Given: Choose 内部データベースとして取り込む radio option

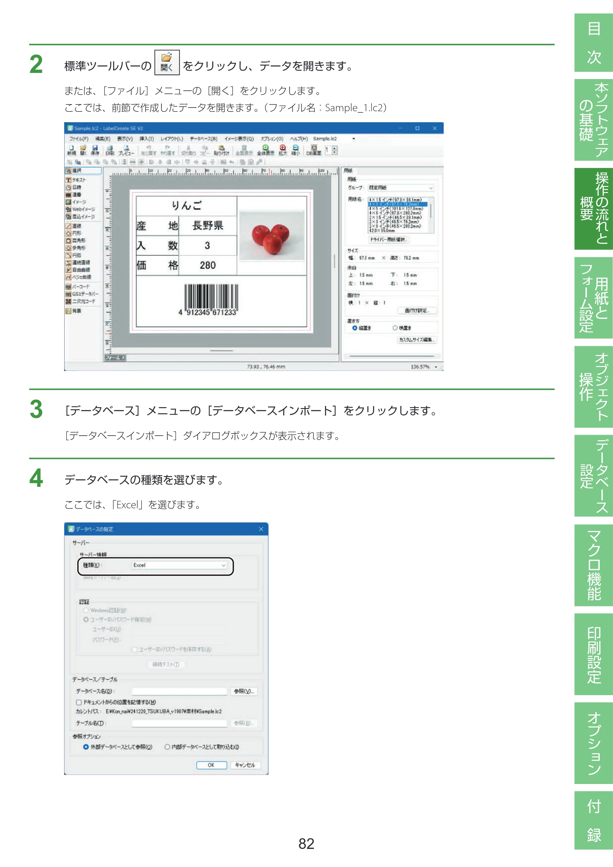Looking at the screenshot, I should [167, 747].
